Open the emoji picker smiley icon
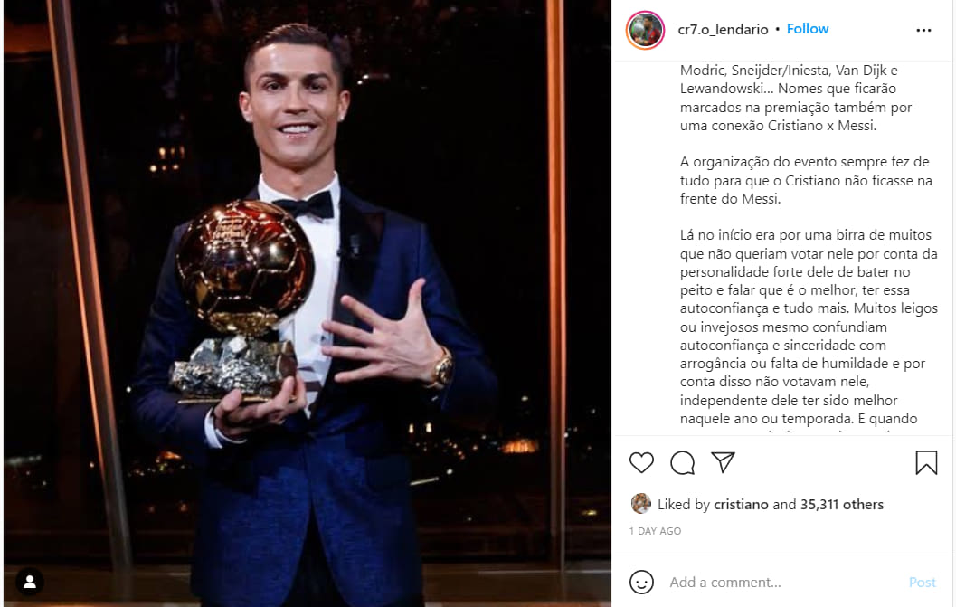 [x=641, y=582]
